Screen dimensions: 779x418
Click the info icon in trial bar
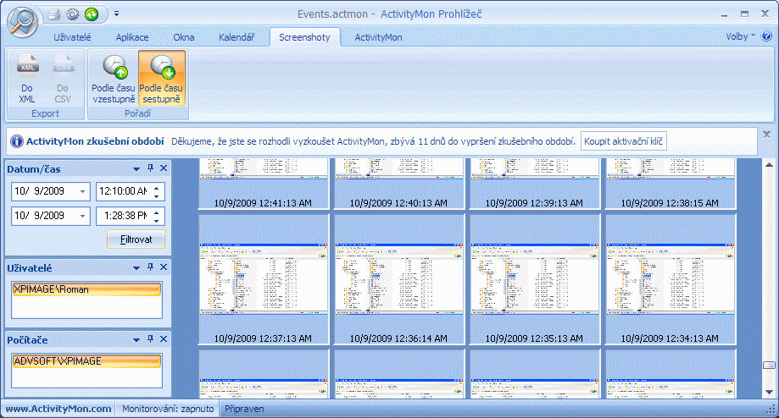[17, 141]
